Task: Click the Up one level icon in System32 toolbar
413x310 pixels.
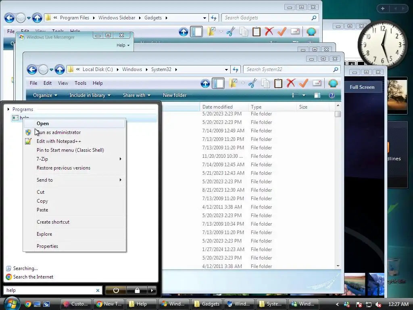Action: pyautogui.click(x=205, y=83)
